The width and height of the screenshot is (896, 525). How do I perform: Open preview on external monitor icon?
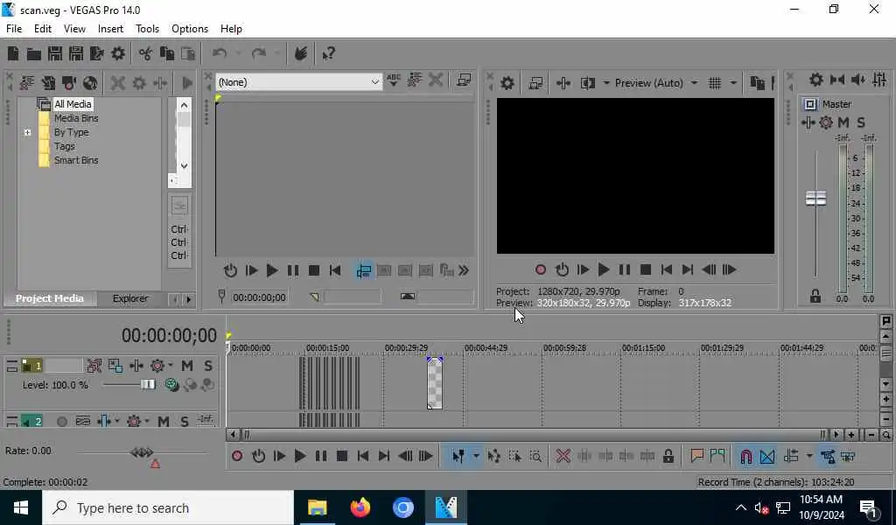(x=535, y=83)
